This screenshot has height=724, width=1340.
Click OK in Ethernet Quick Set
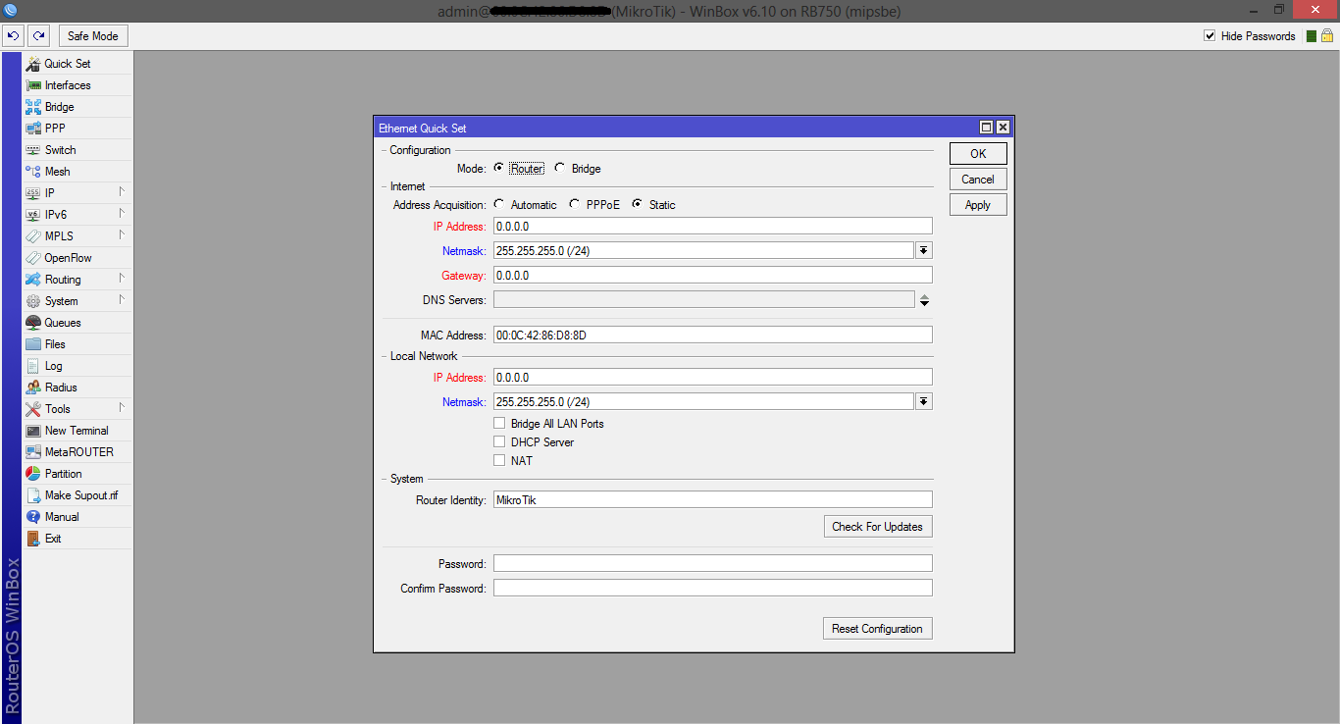tap(978, 154)
